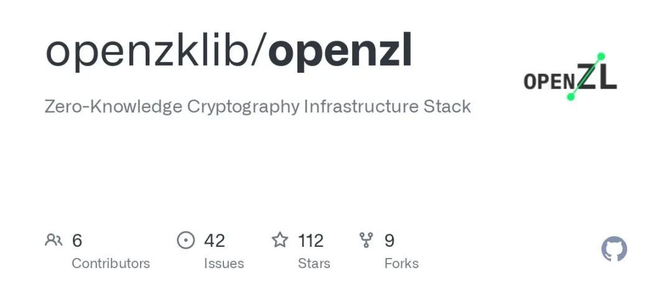Open the openzklib owner name
This screenshot has height=286, width=672.
(x=148, y=52)
